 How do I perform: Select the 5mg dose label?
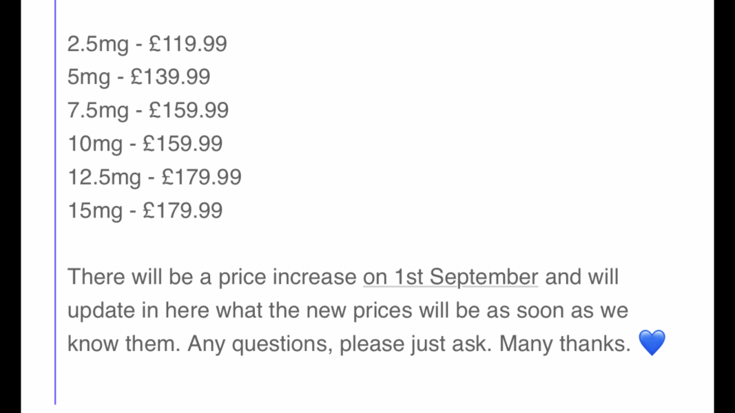pos(89,77)
